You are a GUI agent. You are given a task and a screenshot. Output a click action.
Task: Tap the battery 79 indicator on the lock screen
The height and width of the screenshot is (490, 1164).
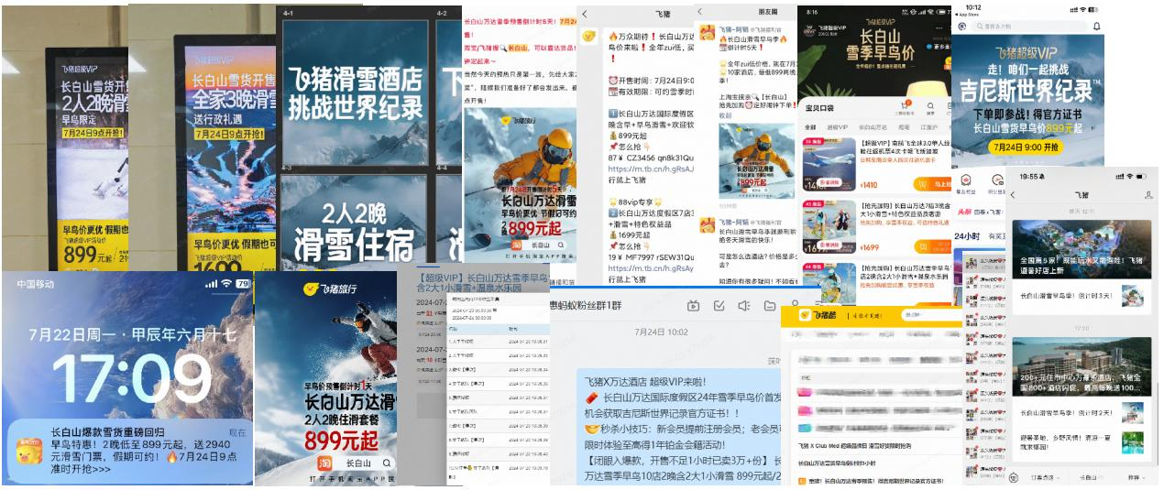click(243, 284)
